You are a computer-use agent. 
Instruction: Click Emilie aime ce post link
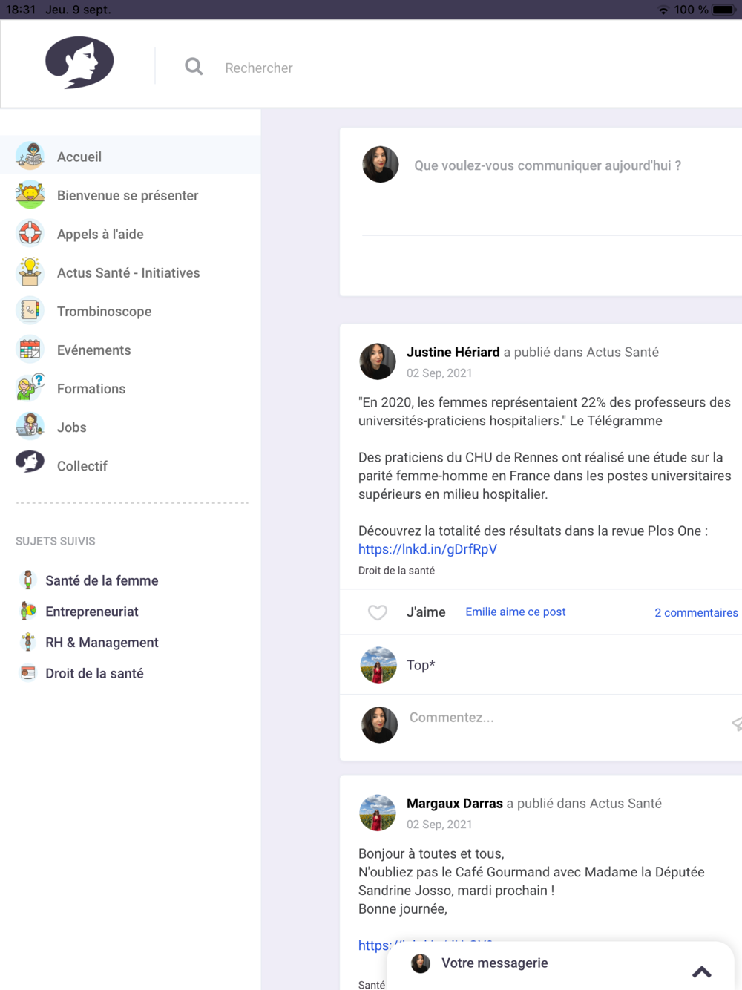(515, 612)
